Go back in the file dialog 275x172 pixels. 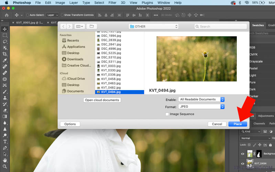coord(63,26)
